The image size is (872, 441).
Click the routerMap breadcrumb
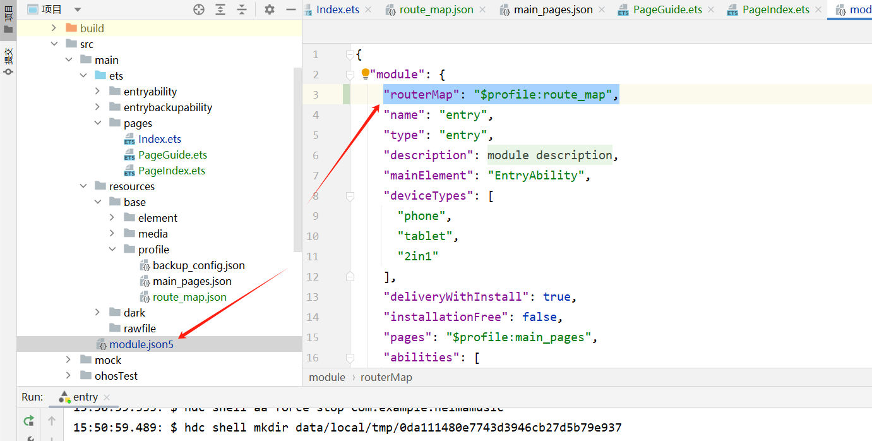(386, 377)
